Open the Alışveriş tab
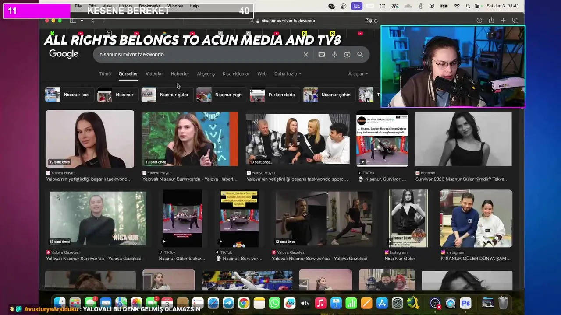The image size is (561, 315). pos(206,74)
